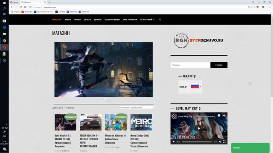Image resolution: width=273 pixels, height=153 pixels.
Task: Close the Магазин browser tab
Action: [x=45, y=2]
